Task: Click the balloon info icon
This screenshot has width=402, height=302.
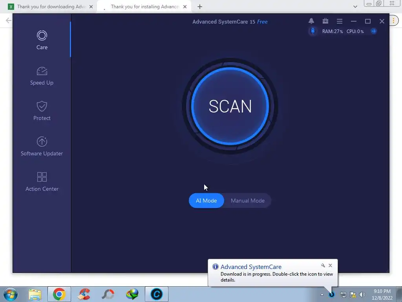Action: pyautogui.click(x=216, y=267)
